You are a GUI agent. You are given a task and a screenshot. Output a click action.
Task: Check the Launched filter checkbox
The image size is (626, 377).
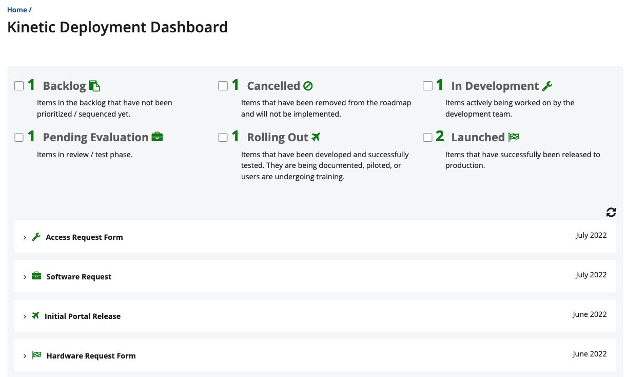427,137
